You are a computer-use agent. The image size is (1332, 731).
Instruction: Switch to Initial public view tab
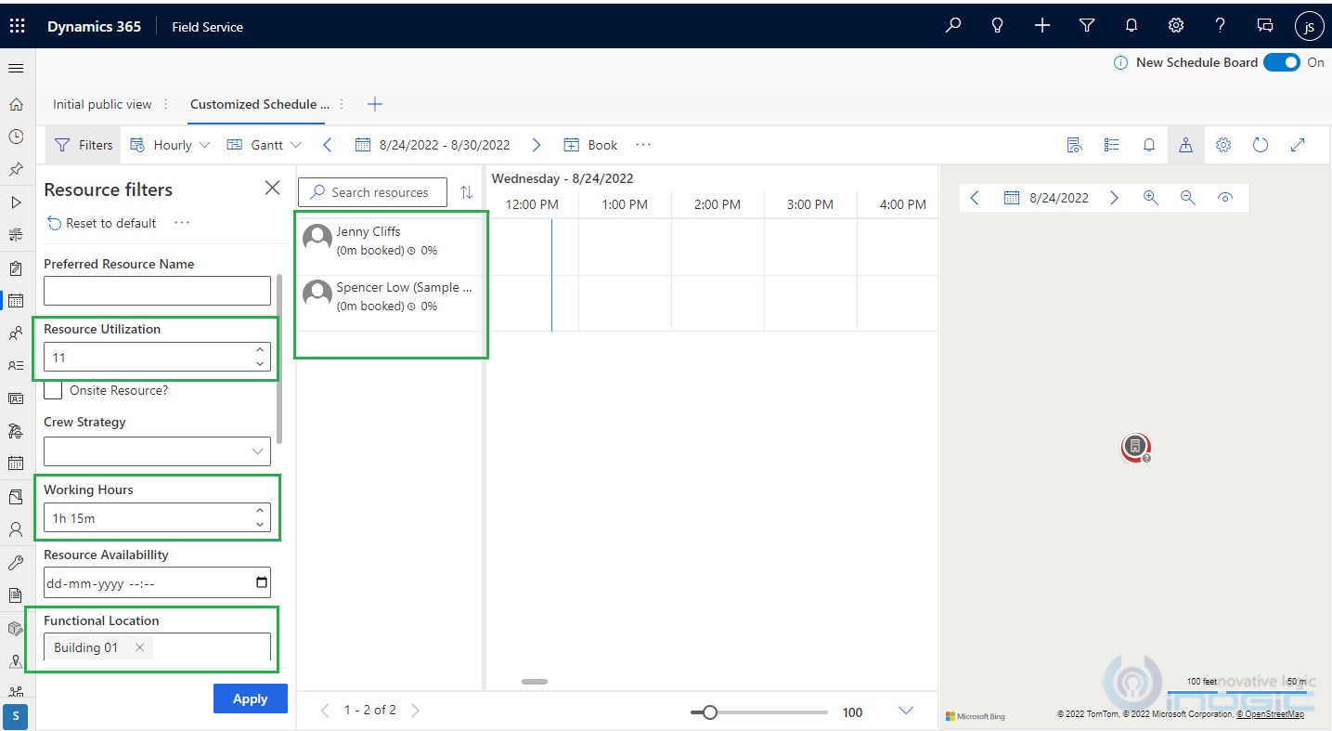coord(102,104)
